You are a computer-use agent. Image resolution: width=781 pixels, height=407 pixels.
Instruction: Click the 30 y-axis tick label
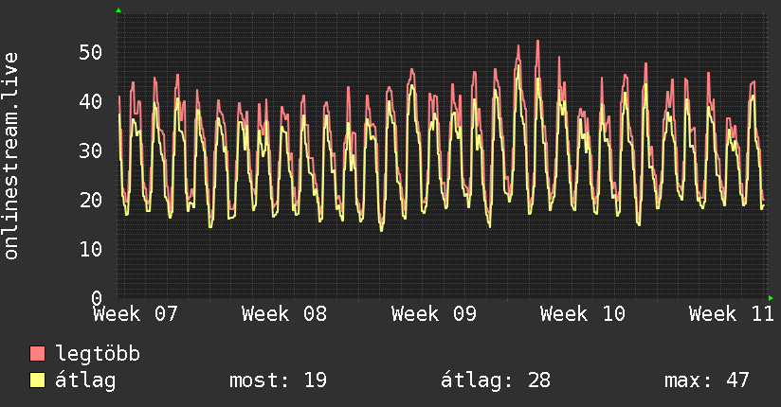tap(91, 150)
